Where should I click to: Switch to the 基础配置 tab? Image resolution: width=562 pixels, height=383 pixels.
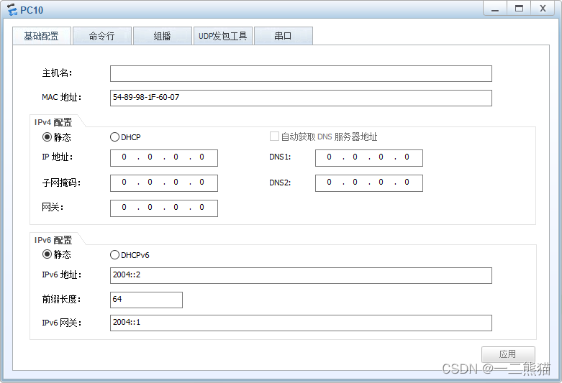tap(42, 36)
